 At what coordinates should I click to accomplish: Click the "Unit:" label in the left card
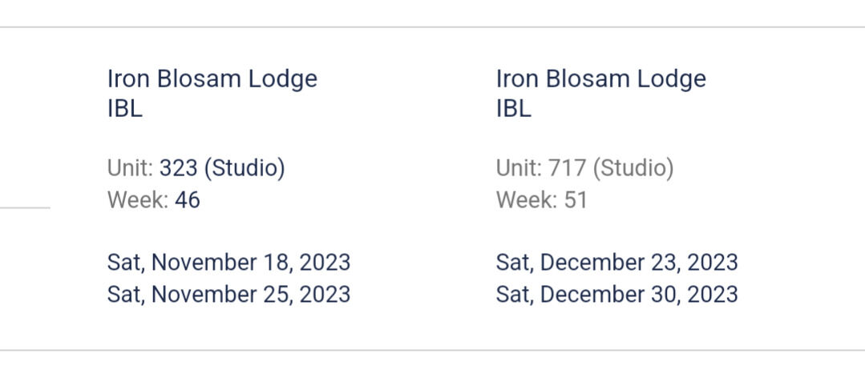tap(130, 168)
